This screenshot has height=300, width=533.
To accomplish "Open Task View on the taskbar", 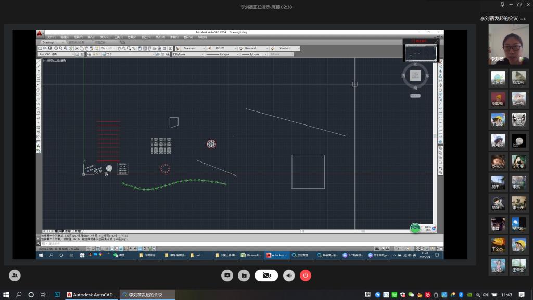I will pyautogui.click(x=43, y=295).
